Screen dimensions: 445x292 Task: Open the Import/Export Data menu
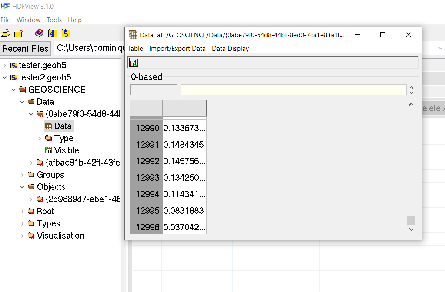(177, 48)
